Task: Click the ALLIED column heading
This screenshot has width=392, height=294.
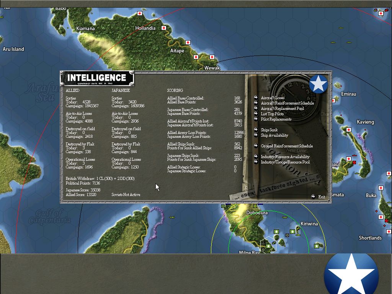Action: [72, 90]
